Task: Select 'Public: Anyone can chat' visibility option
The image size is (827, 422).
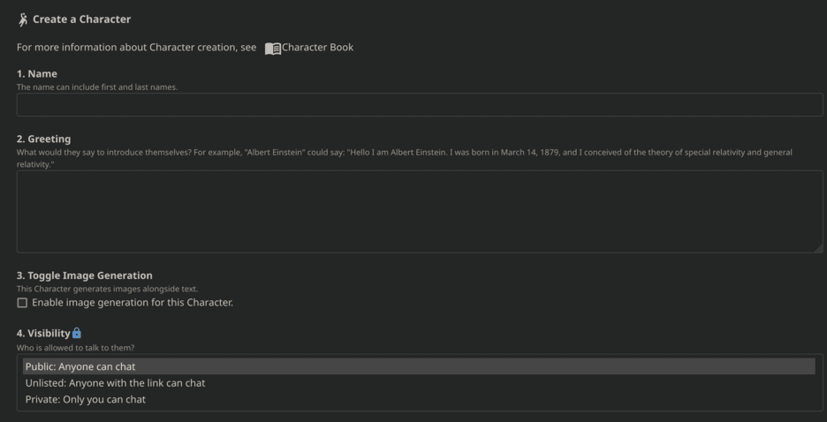Action: (x=80, y=366)
